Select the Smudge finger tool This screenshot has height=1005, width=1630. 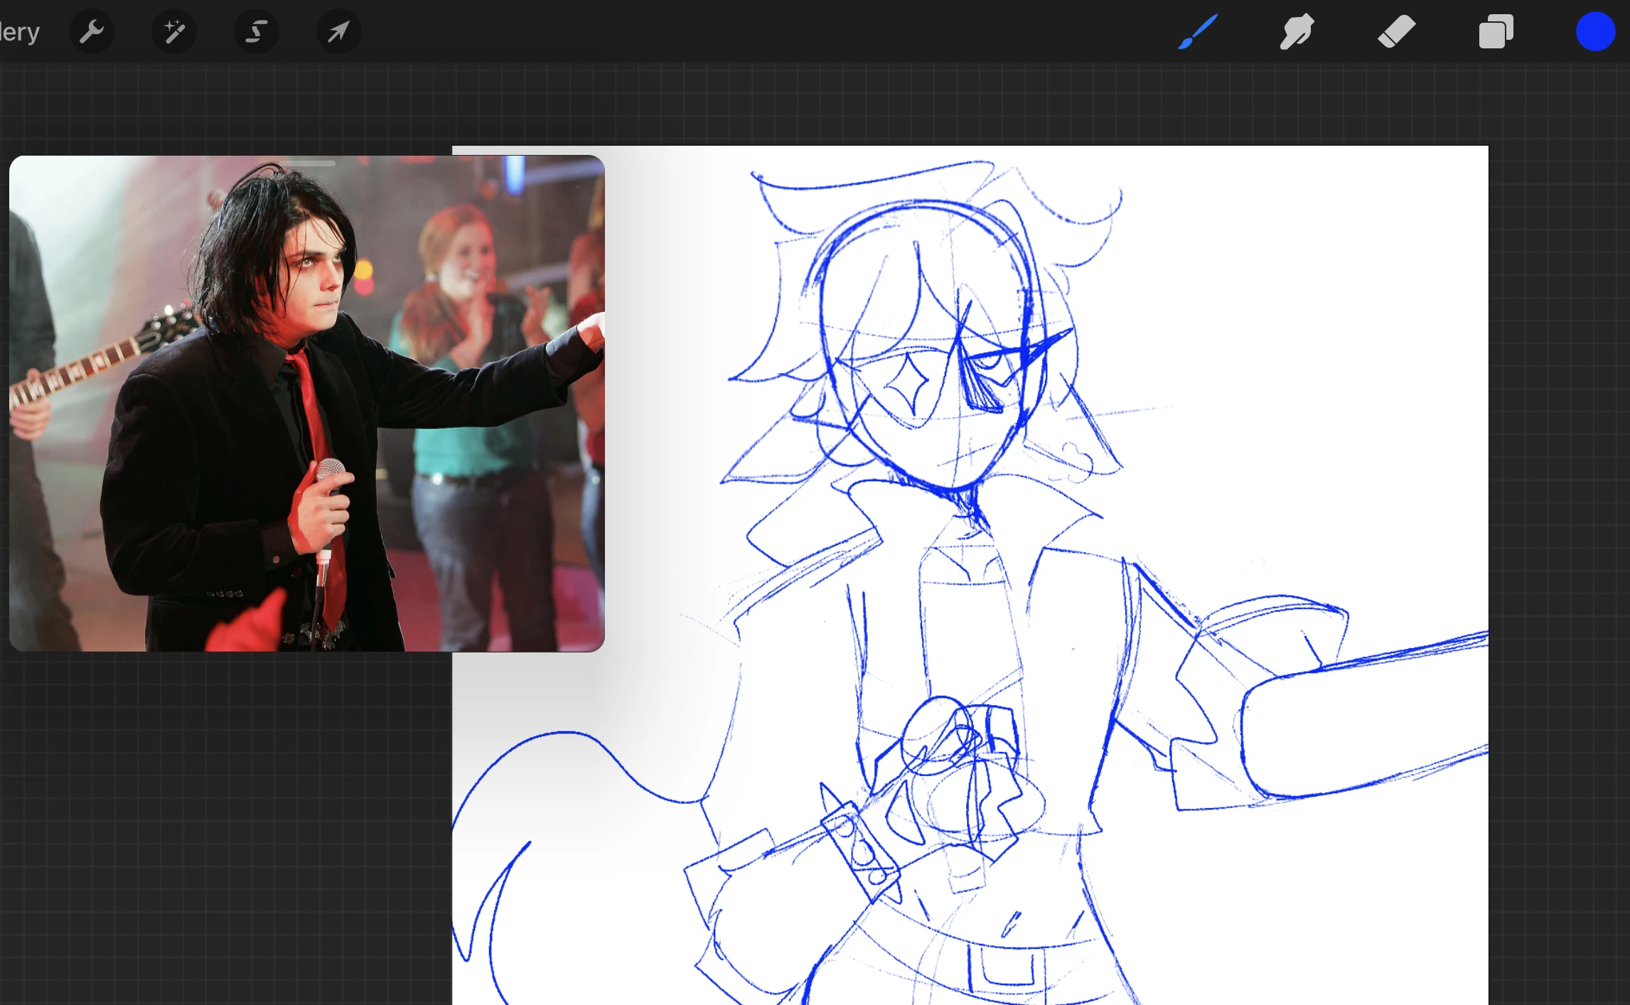point(1297,31)
